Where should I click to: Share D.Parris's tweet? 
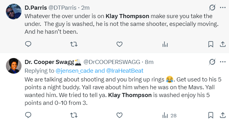tap(223, 44)
